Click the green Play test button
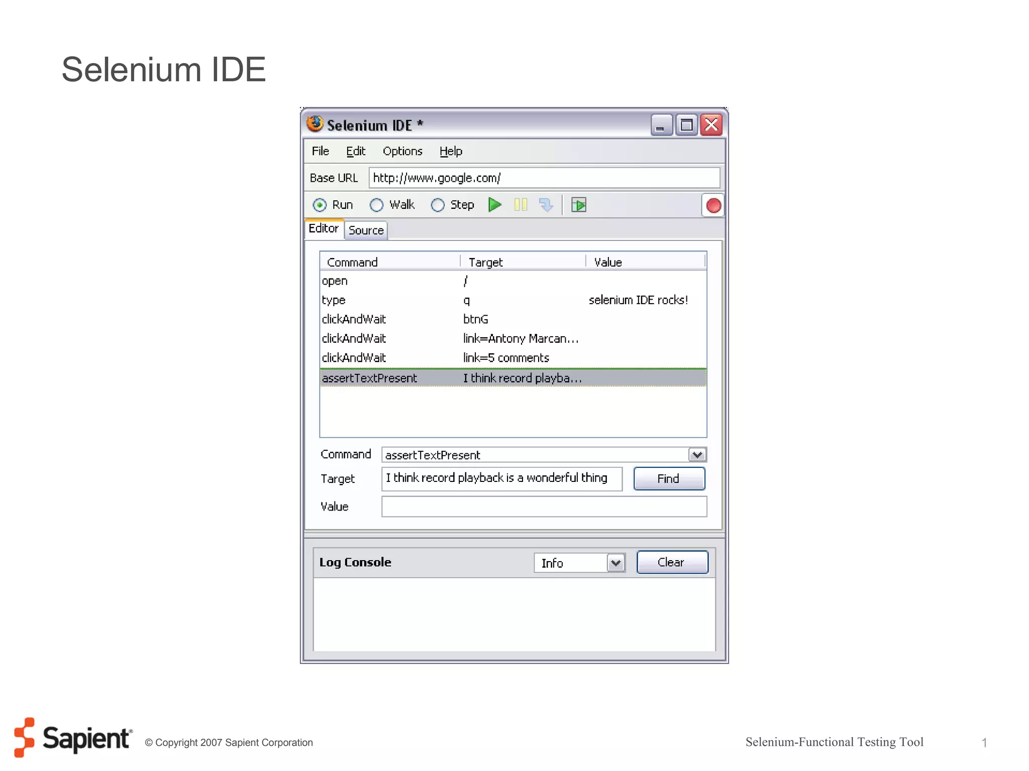This screenshot has width=1029, height=771. (495, 205)
